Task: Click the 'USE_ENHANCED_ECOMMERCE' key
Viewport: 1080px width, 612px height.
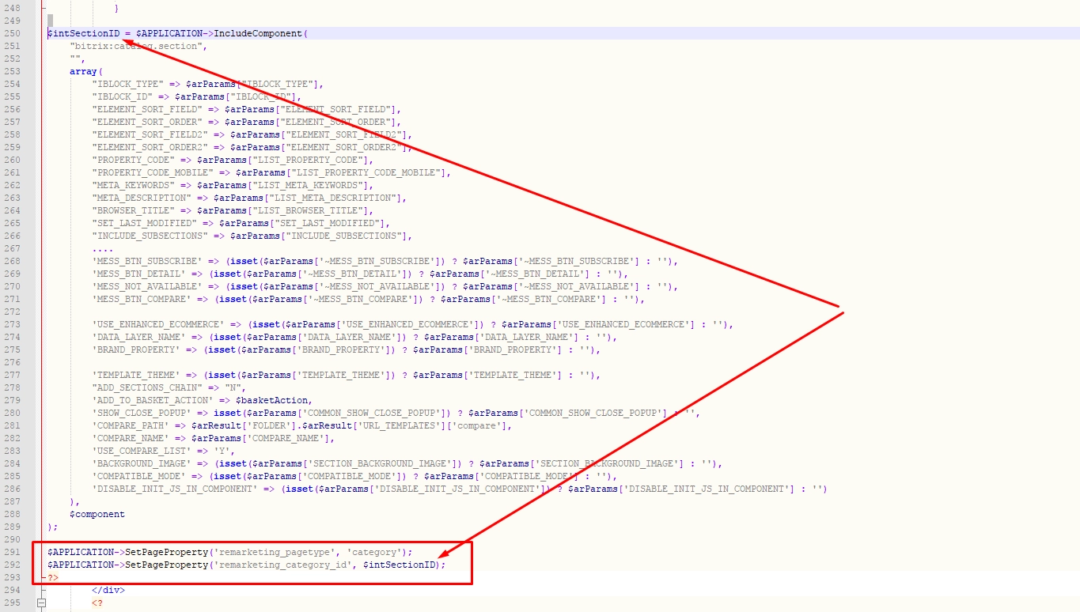Action: click(158, 324)
